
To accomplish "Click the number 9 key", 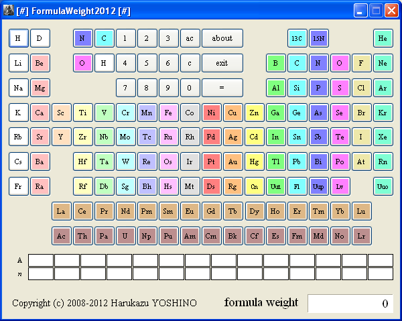I will 168,88.
